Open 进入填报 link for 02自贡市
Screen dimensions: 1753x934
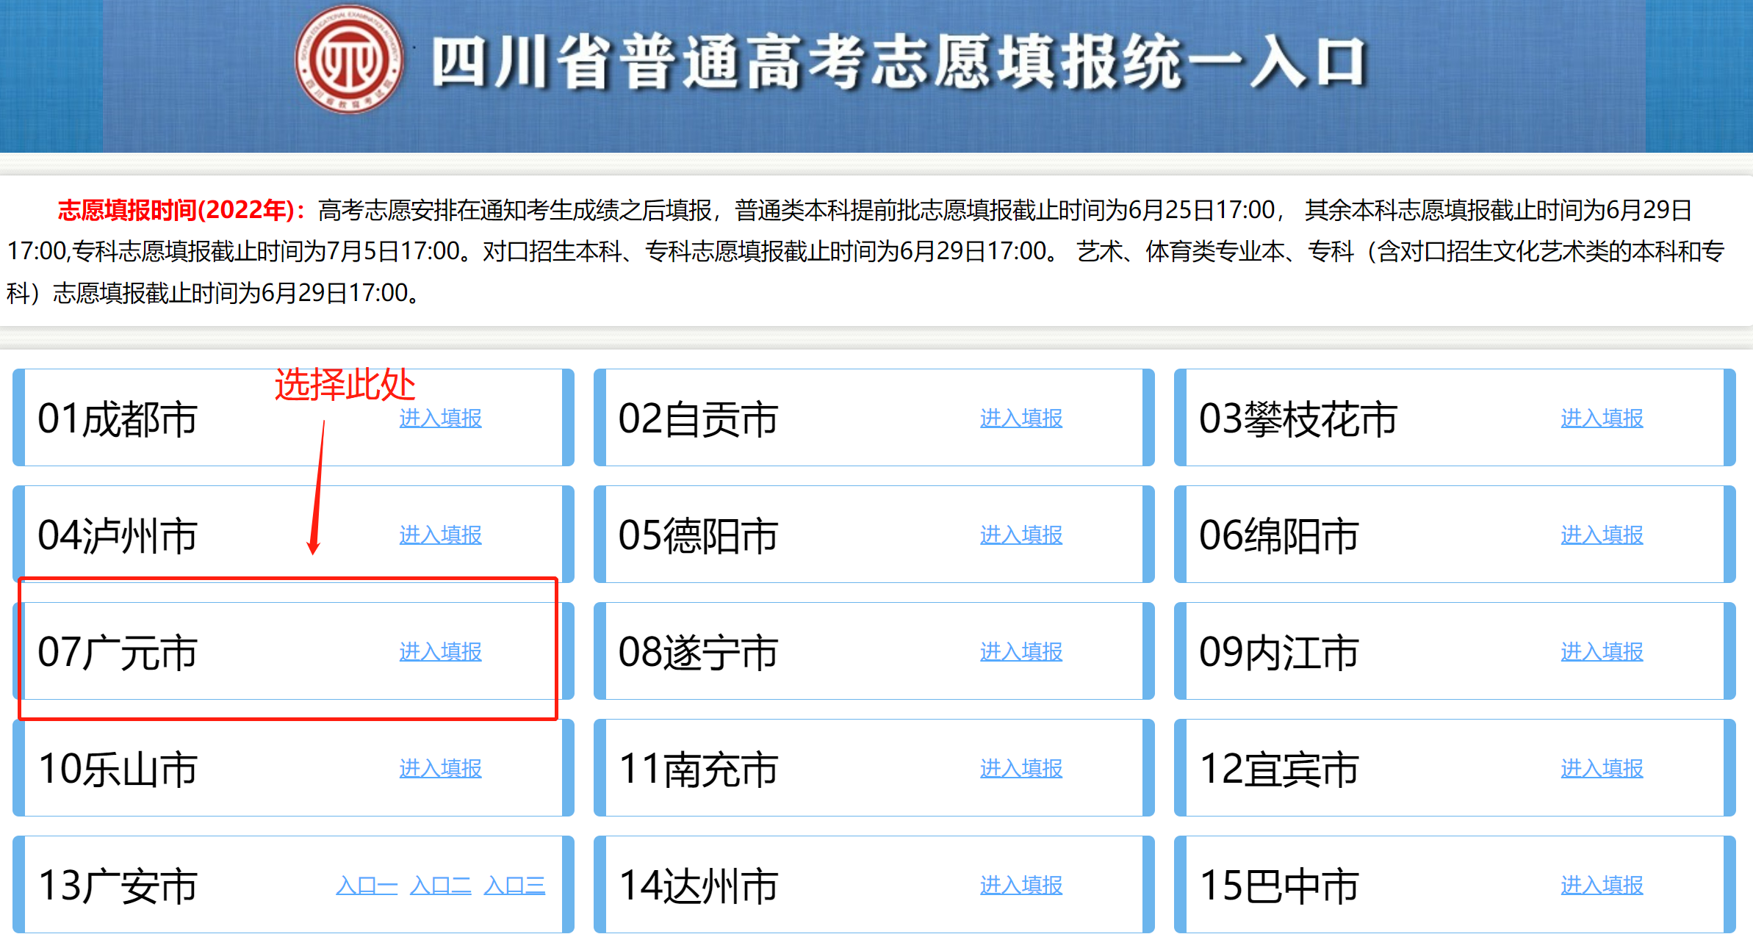(x=1021, y=418)
